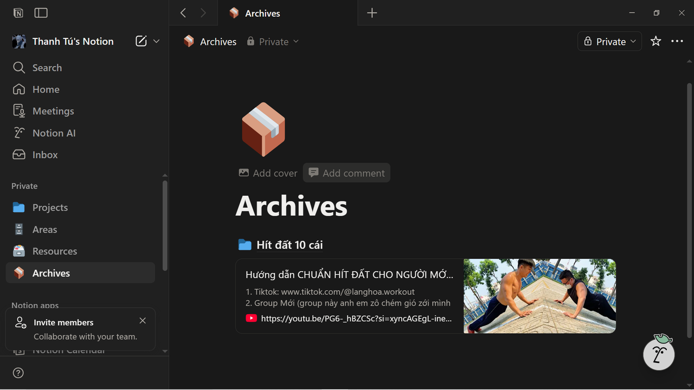Click the Add cover button

pyautogui.click(x=268, y=173)
